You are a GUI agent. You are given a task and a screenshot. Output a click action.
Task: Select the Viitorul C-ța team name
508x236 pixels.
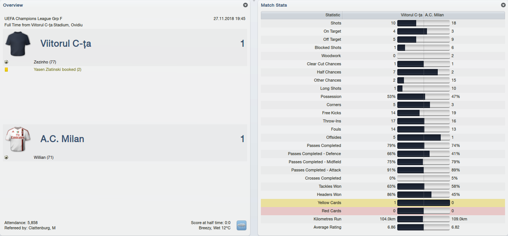point(66,44)
